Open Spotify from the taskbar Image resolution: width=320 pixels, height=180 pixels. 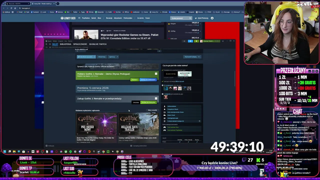click(70, 151)
